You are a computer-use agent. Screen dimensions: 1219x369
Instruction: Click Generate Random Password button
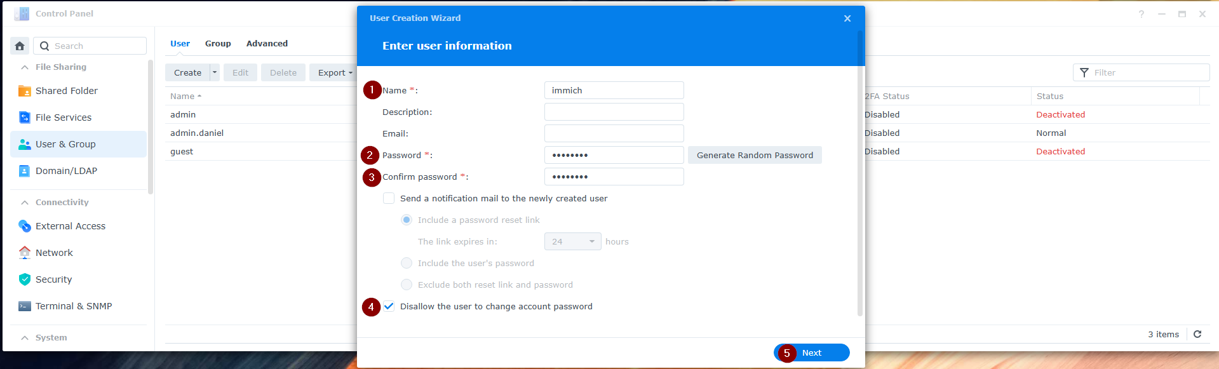pos(755,155)
